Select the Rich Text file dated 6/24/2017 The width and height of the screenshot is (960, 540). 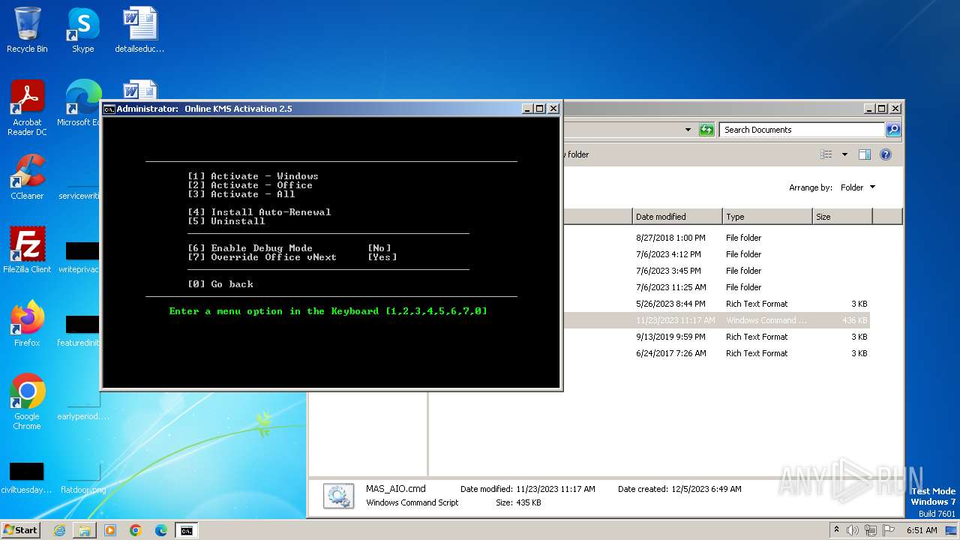(716, 353)
